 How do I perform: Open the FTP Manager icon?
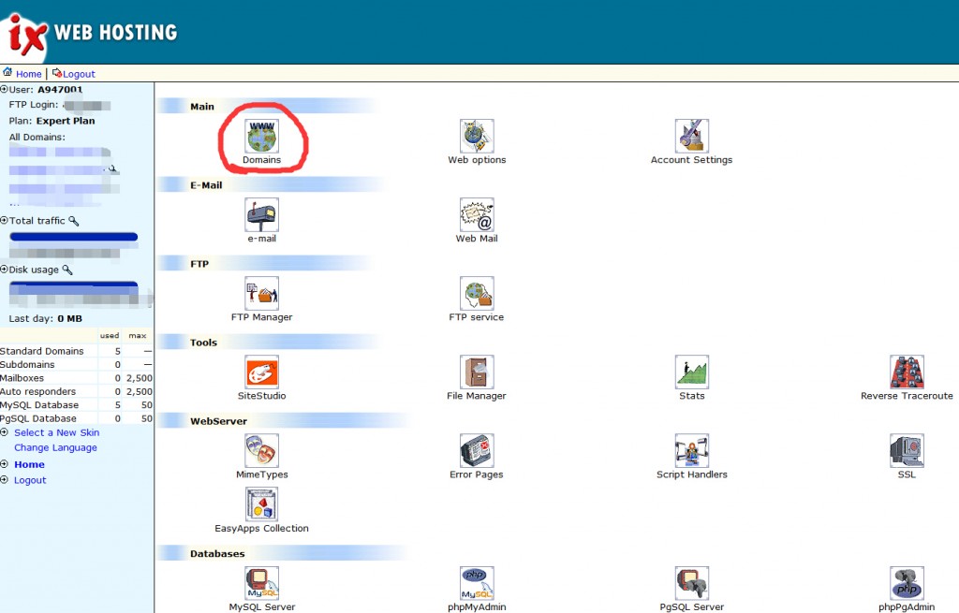click(262, 293)
